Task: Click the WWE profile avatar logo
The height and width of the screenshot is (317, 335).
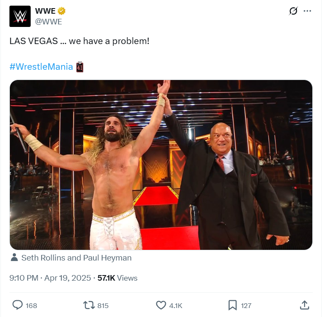Action: (20, 16)
